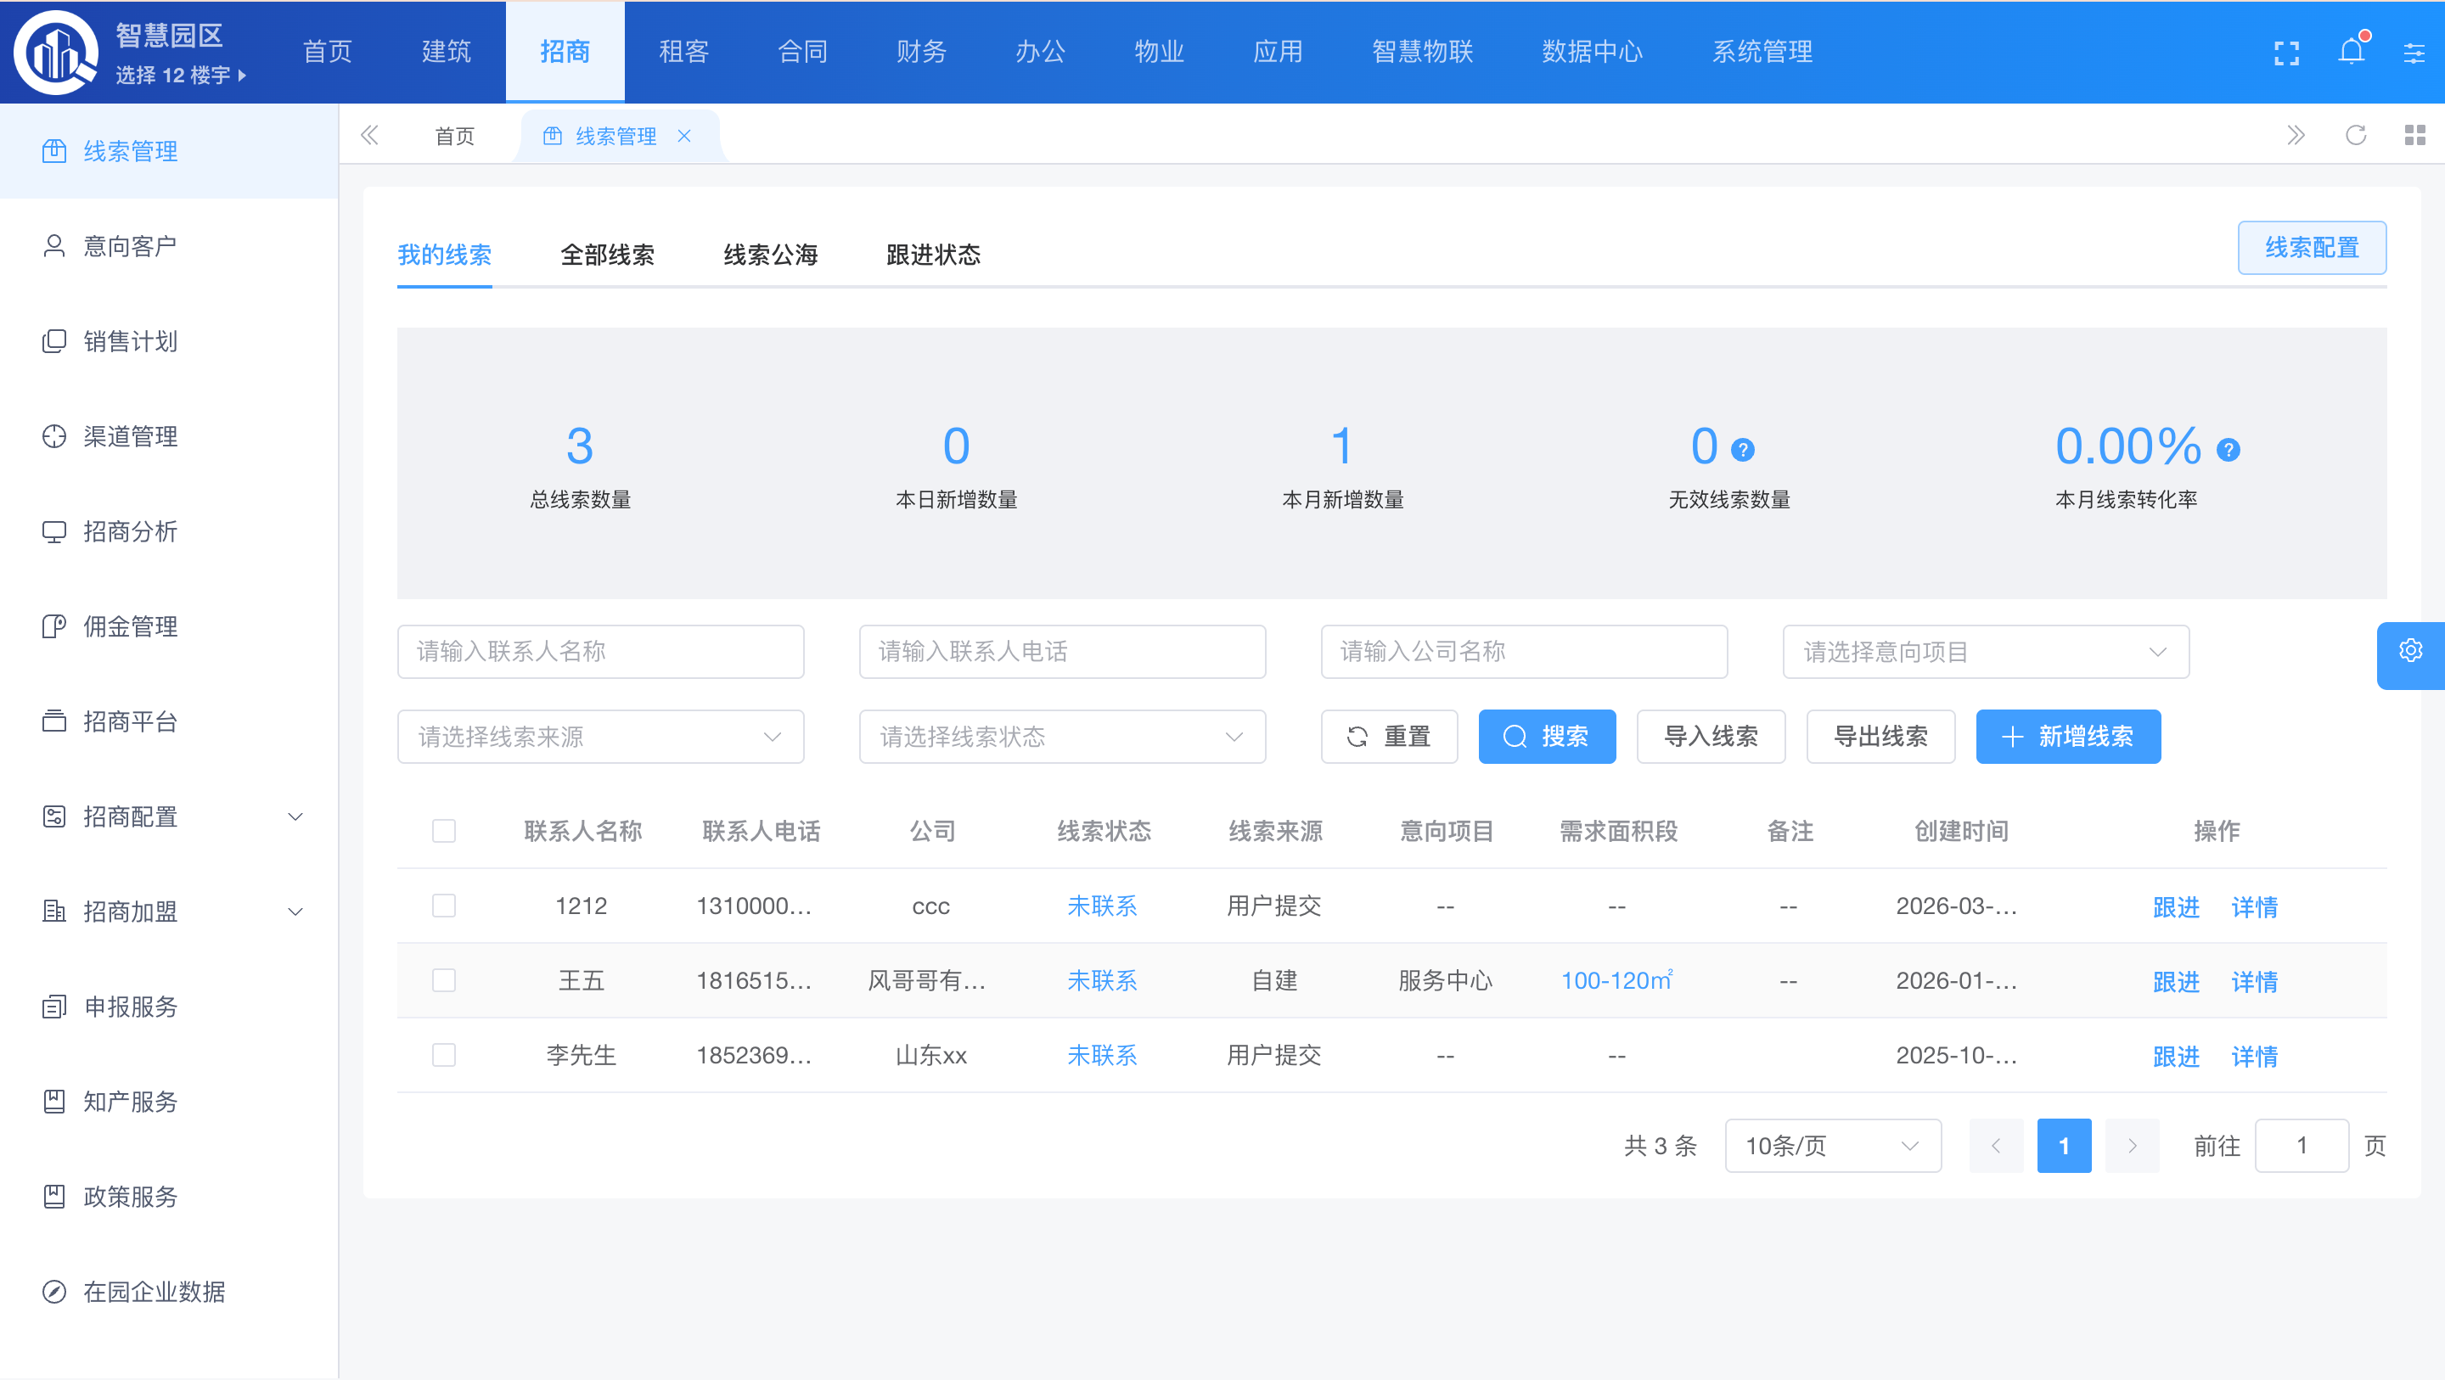Click the refresh page icon in tab bar
2445x1380 pixels.
coord(2355,136)
